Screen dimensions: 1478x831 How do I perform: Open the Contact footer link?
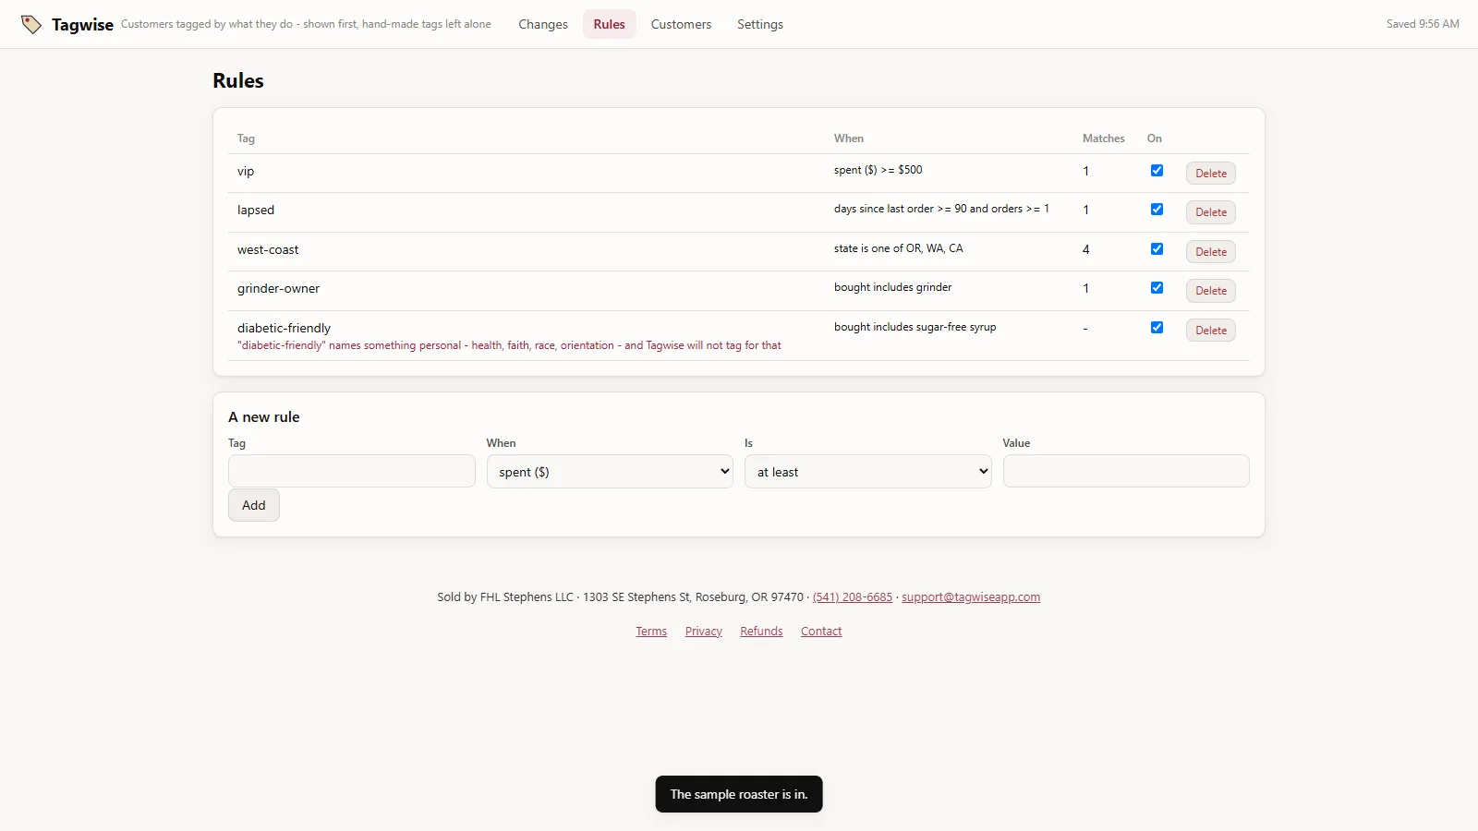(x=821, y=632)
